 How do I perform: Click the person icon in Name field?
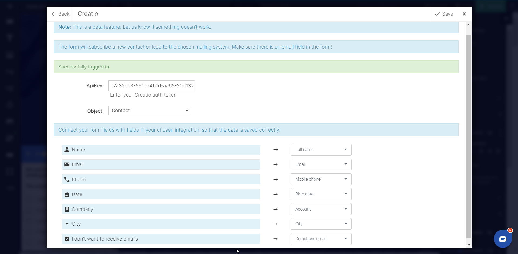(x=67, y=150)
